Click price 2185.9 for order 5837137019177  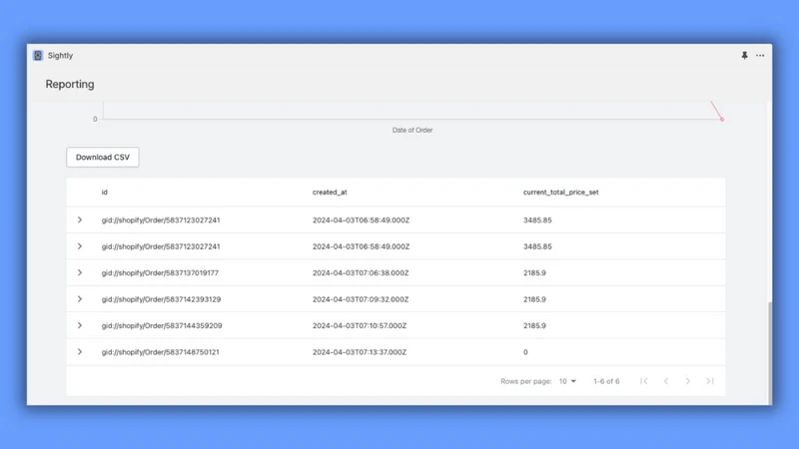point(534,272)
